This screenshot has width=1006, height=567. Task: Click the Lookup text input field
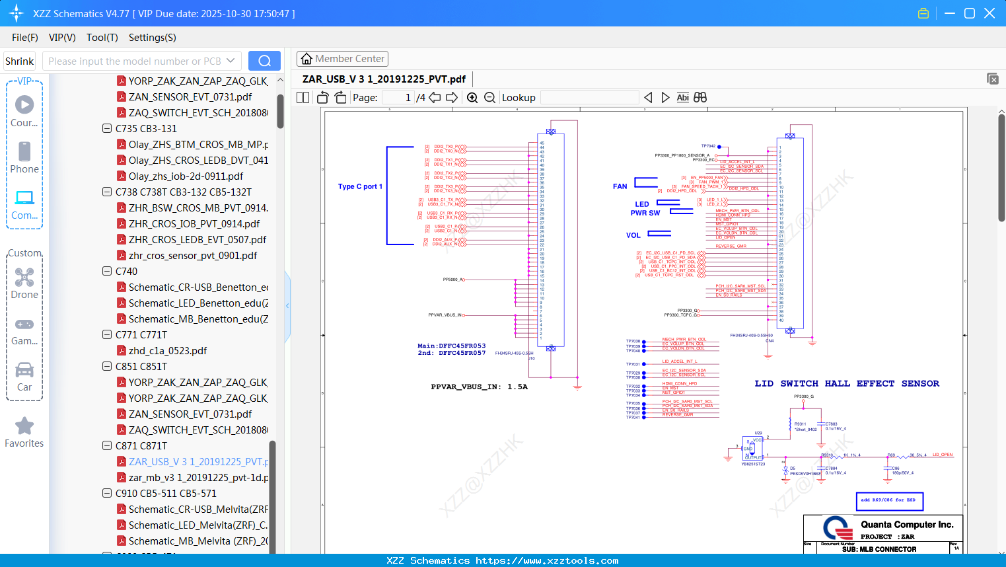(x=589, y=98)
